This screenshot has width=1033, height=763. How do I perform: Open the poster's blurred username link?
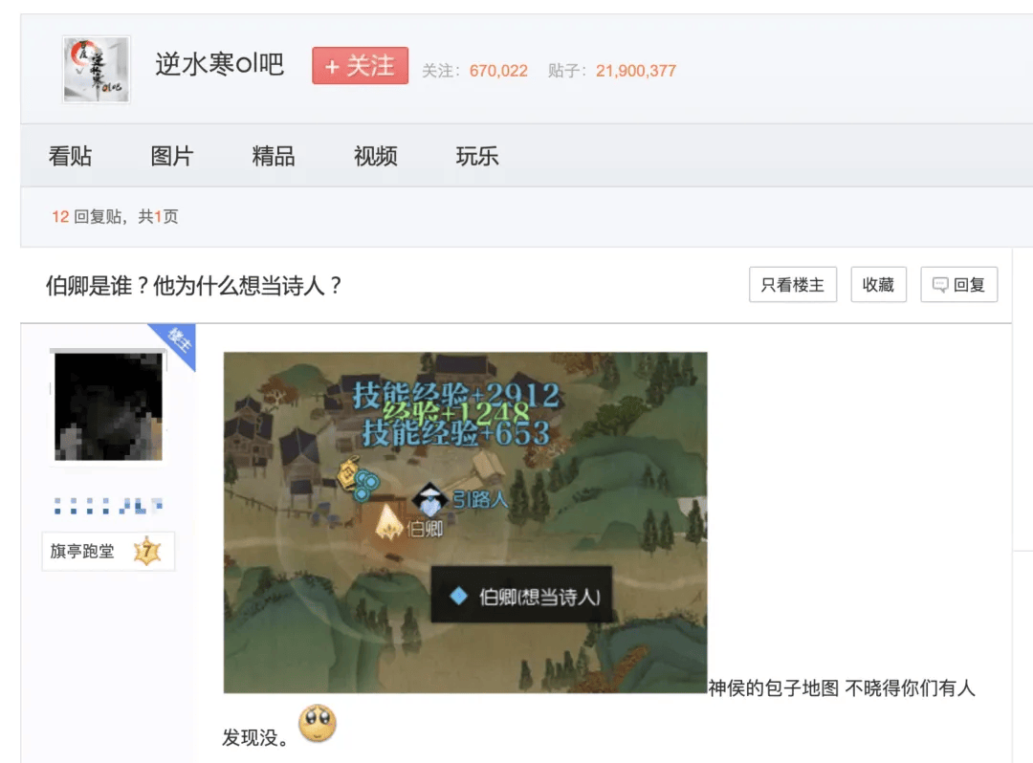(x=108, y=506)
